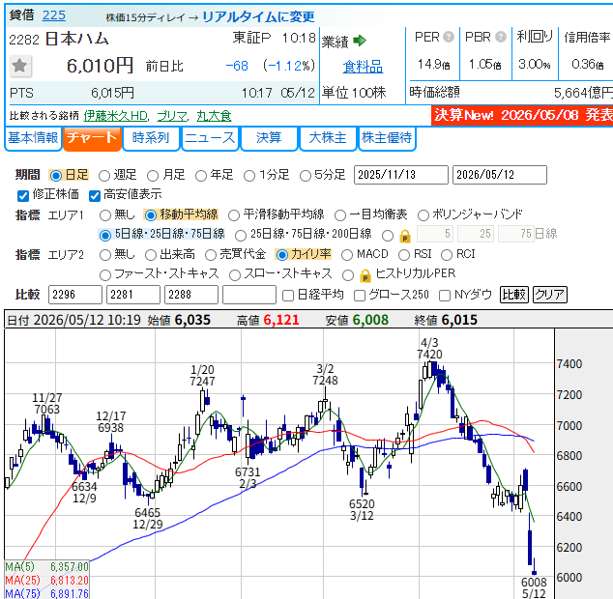Enable NYダウ comparison checkbox
The width and height of the screenshot is (613, 599).
tap(445, 296)
